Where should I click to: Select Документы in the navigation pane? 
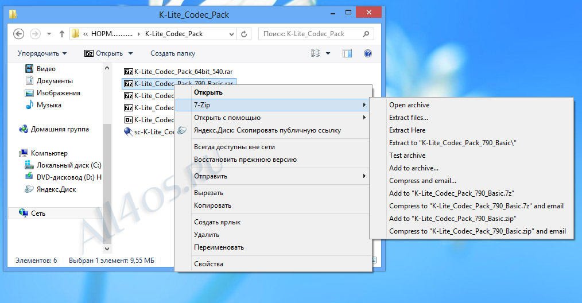[x=49, y=80]
